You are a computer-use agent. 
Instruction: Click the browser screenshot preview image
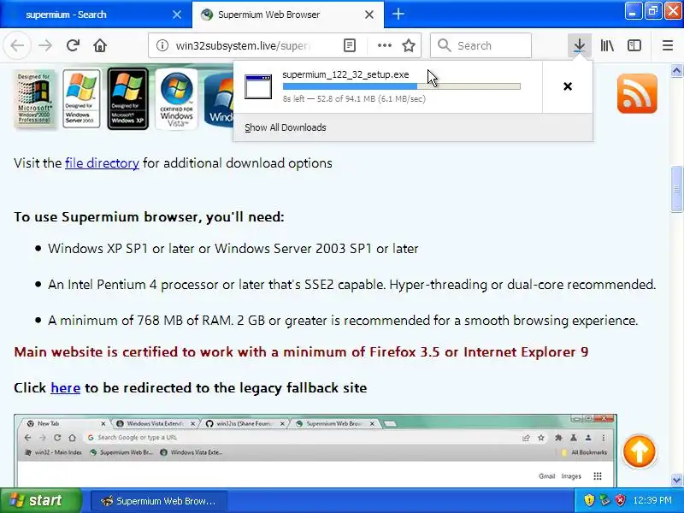[x=315, y=451]
